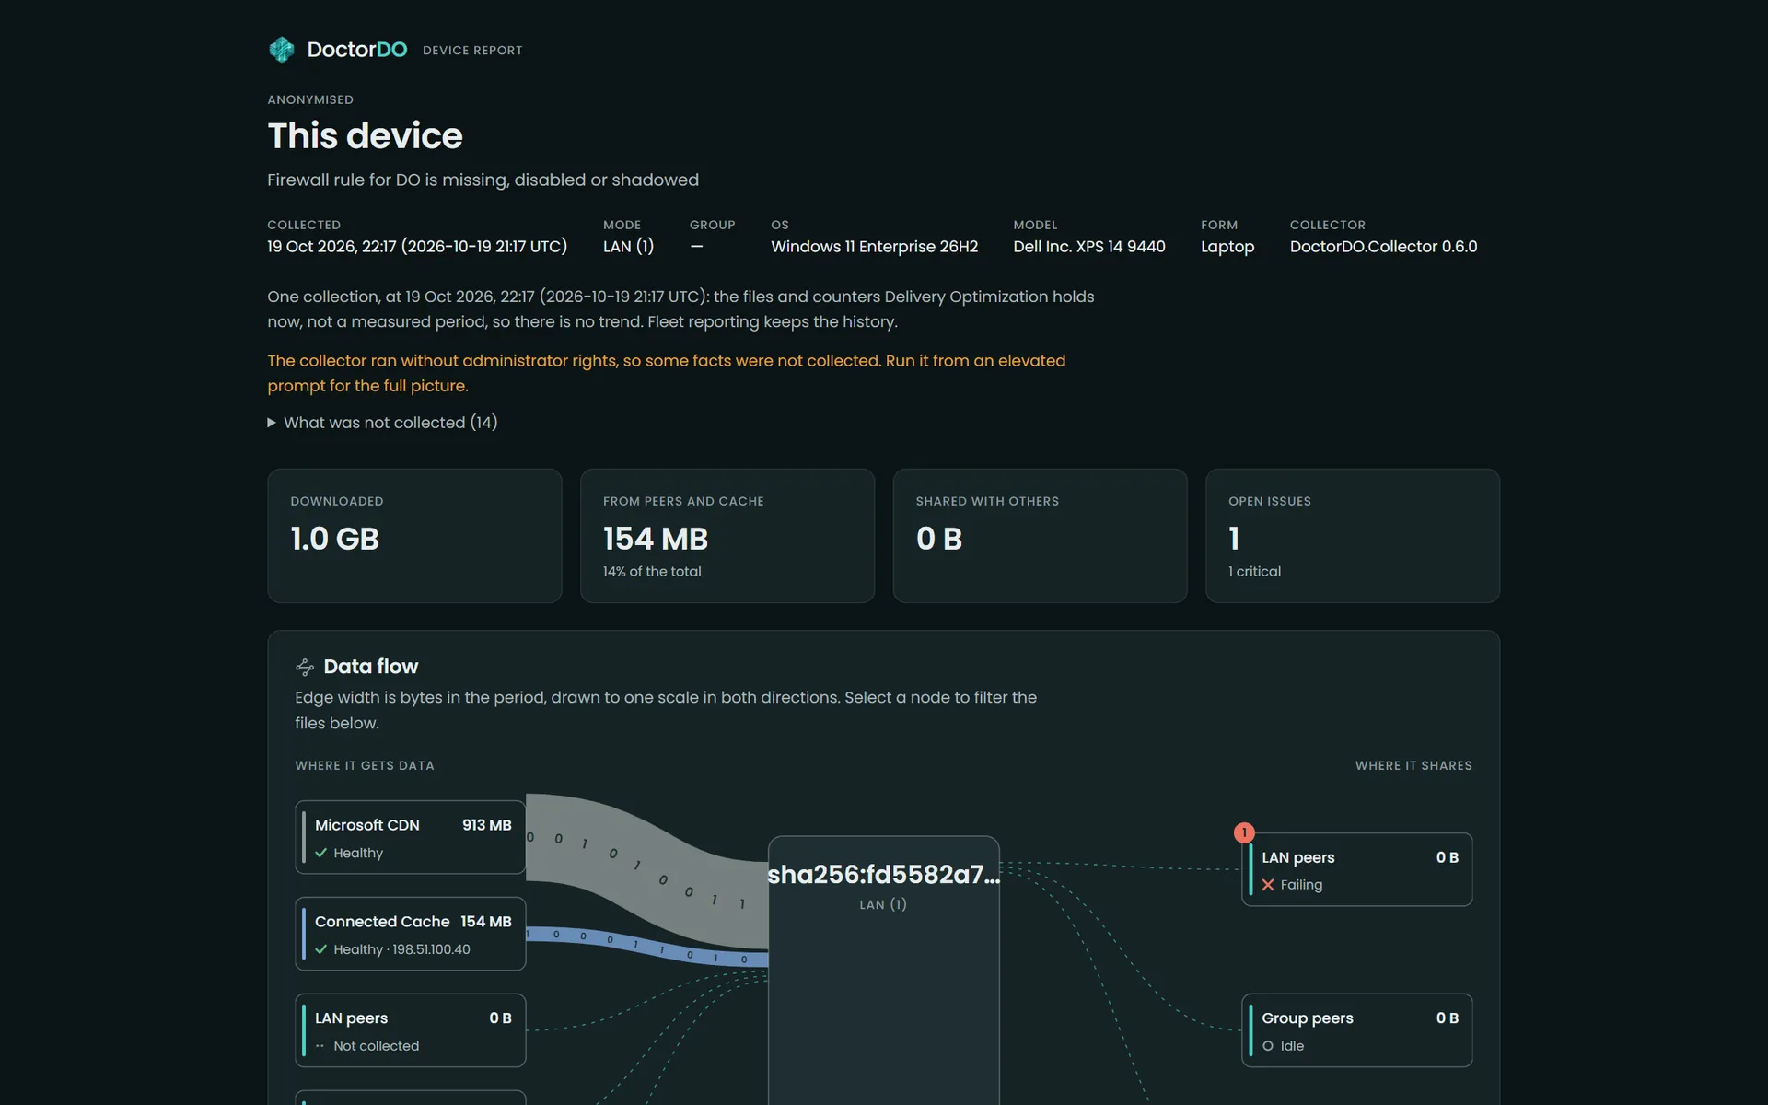Viewport: 1768px width, 1105px height.
Task: Click the 'This device' heading
Action: click(365, 135)
